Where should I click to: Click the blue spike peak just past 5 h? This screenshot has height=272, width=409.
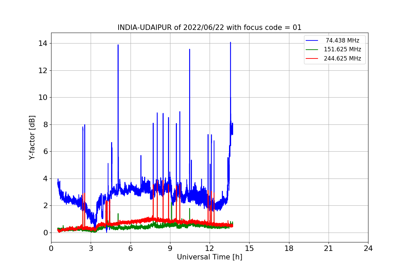pyautogui.click(x=118, y=46)
